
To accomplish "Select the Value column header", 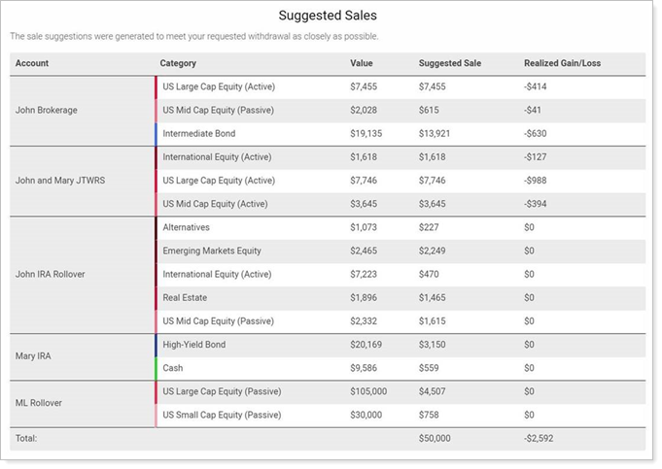I will point(362,64).
